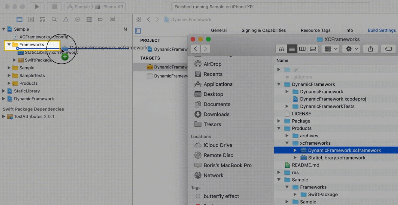Switch Finder to icon view
Viewport: 398px width, 205px height.
(281, 49)
